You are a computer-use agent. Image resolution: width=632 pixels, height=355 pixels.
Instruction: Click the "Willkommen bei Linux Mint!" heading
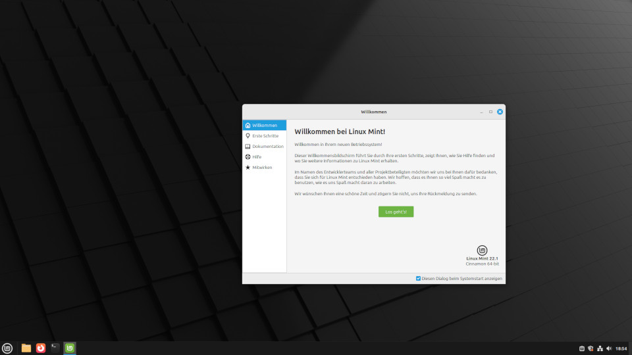(x=340, y=131)
